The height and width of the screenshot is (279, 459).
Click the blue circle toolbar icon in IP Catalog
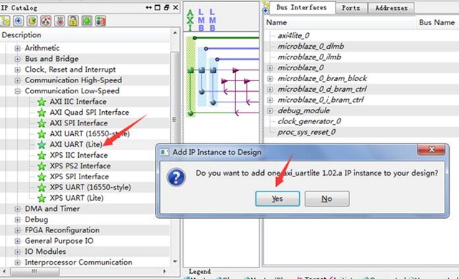click(19, 21)
